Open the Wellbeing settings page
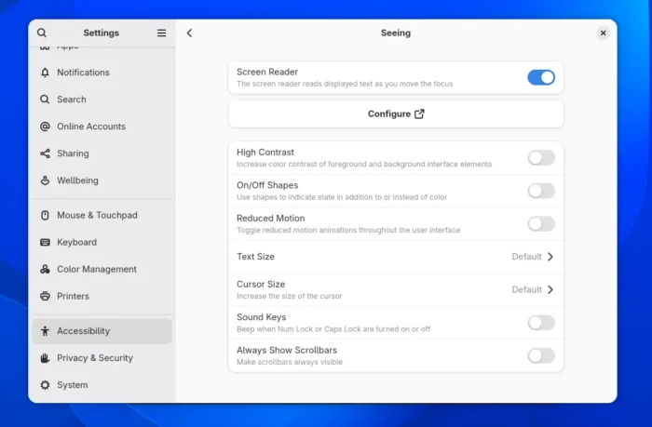The height and width of the screenshot is (427, 652). point(77,180)
